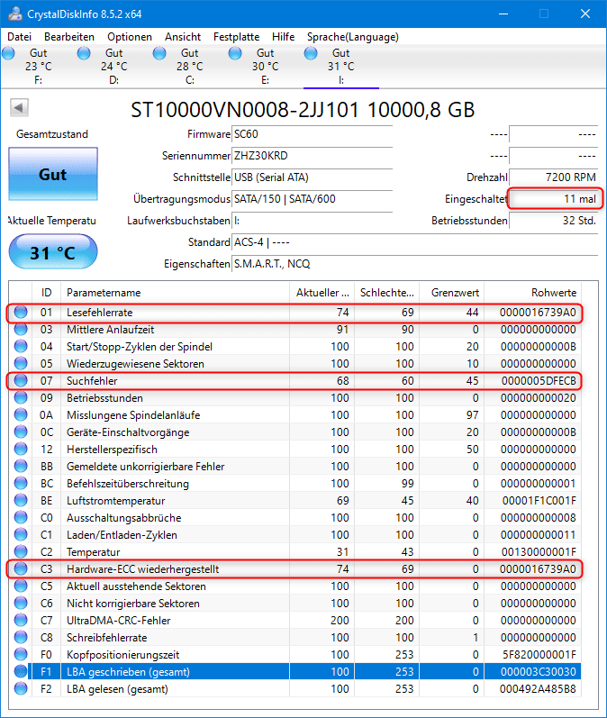Open the Sprache(Language) menu

352,37
